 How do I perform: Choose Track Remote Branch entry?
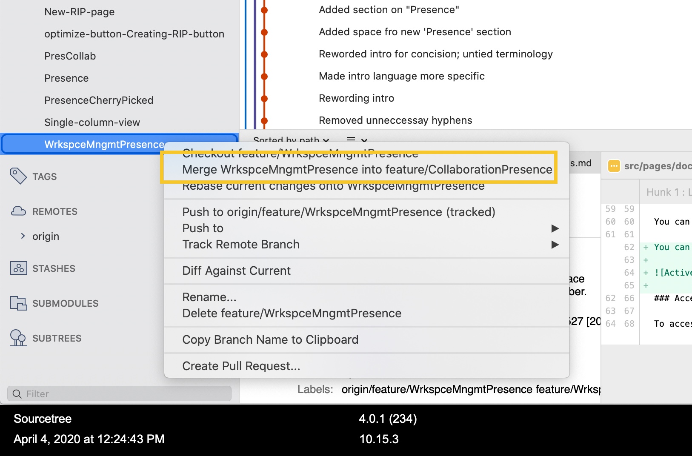pos(367,244)
